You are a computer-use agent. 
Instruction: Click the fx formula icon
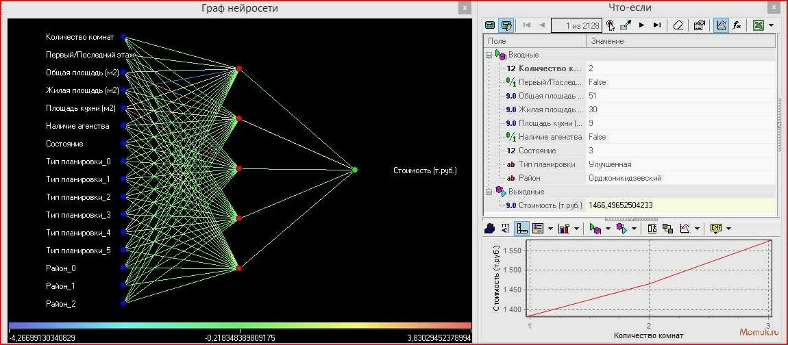click(737, 25)
